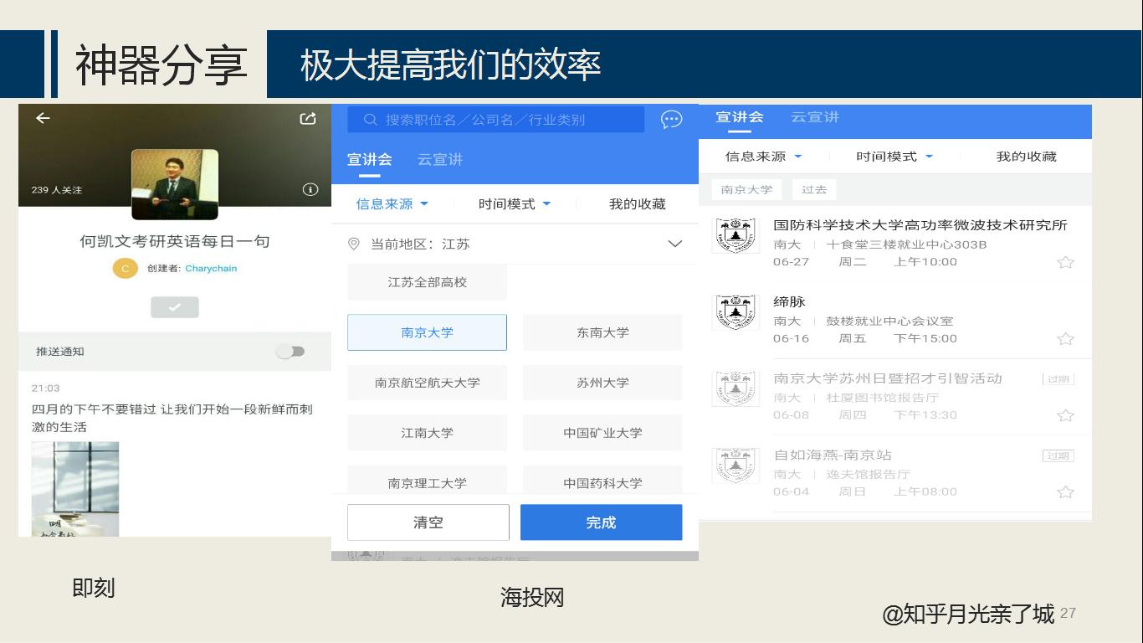Tap the university logo of the 国防科学技术大学 event

tap(736, 235)
